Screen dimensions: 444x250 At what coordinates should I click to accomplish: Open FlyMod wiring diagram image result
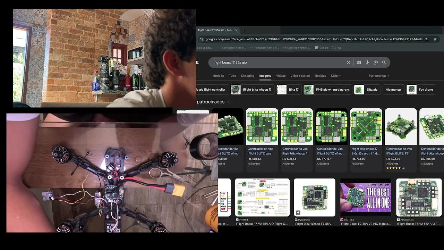pyautogui.click(x=262, y=197)
